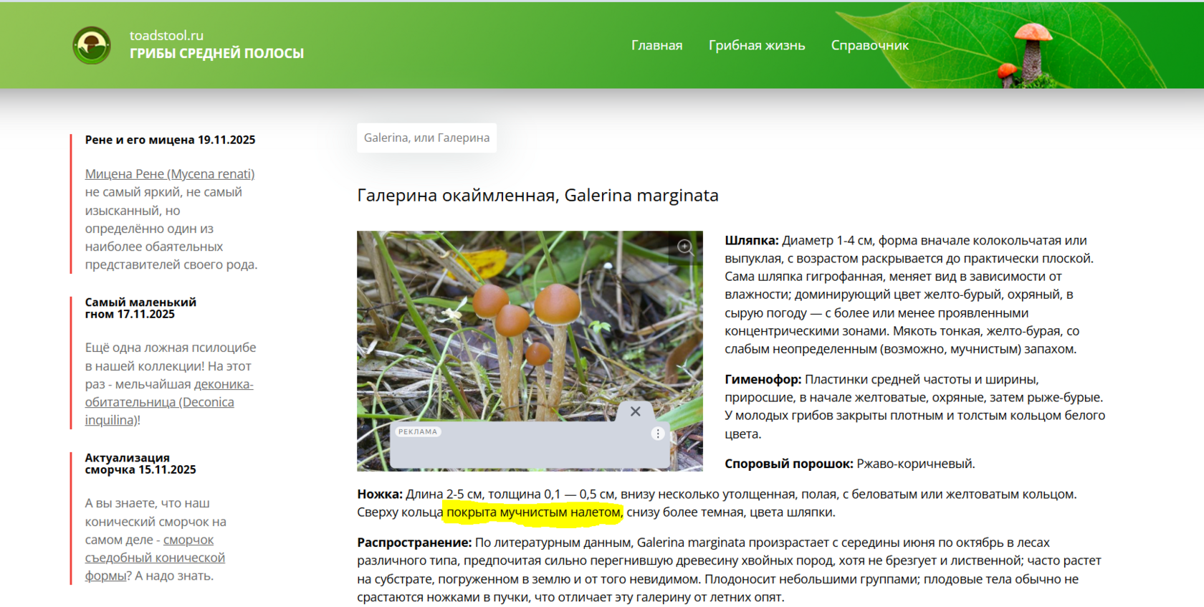Click the 'ГРИБЫ СРЕДНЕЙ ПОЛОСЫ' site title
The width and height of the screenshot is (1204, 607).
(216, 53)
